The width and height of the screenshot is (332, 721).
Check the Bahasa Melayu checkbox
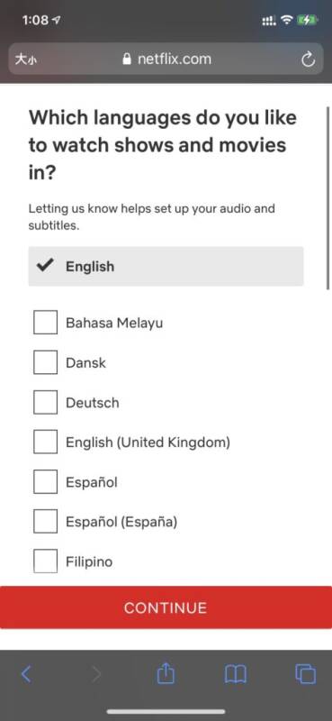[x=46, y=322]
